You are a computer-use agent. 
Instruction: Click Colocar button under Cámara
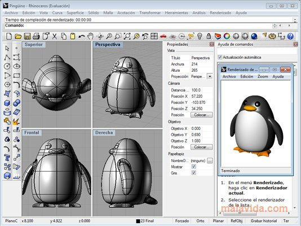pos(201,115)
